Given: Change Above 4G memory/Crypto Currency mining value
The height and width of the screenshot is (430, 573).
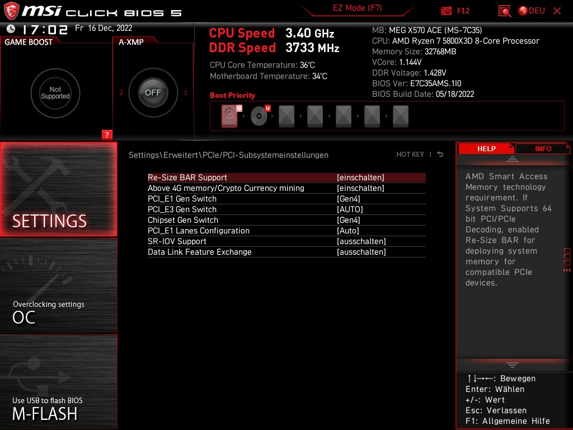Looking at the screenshot, I should coord(360,188).
